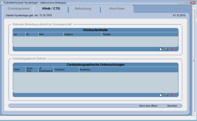Delete entry with red X in Klinikaufenthalte

coord(173,49)
